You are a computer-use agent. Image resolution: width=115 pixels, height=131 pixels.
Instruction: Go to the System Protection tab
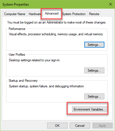pos(74,14)
